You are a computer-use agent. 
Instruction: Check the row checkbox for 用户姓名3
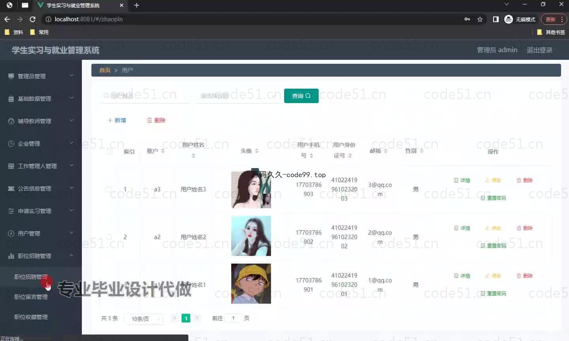point(109,189)
